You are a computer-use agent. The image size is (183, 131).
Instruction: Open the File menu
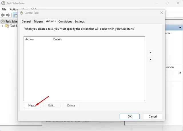pos(4,9)
